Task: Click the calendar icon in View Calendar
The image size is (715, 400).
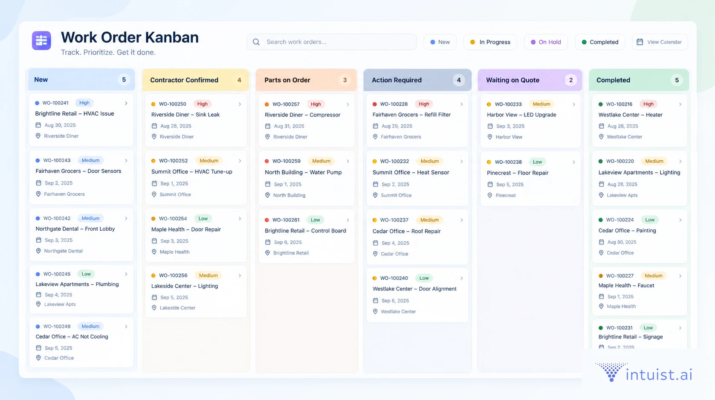Action: click(640, 42)
